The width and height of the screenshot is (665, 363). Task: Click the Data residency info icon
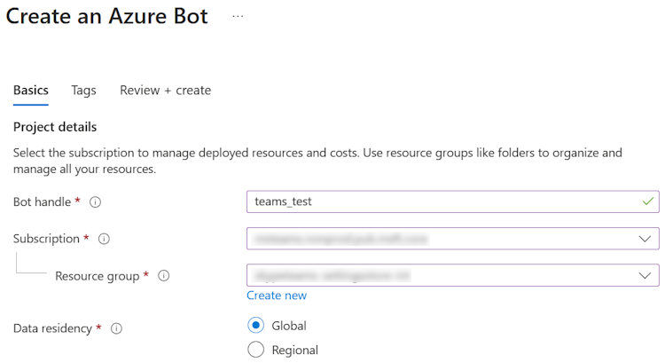116,328
